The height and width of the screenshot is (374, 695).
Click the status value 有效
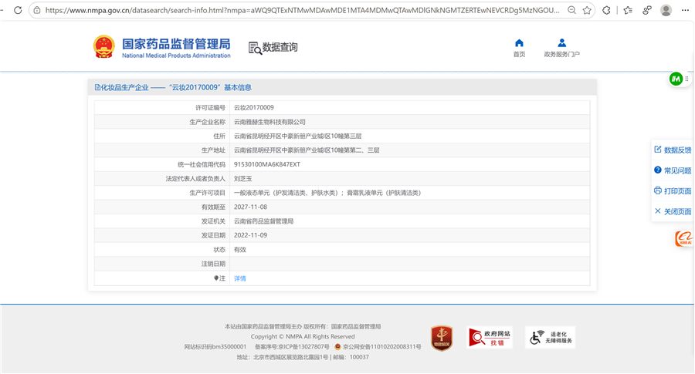[x=240, y=250]
